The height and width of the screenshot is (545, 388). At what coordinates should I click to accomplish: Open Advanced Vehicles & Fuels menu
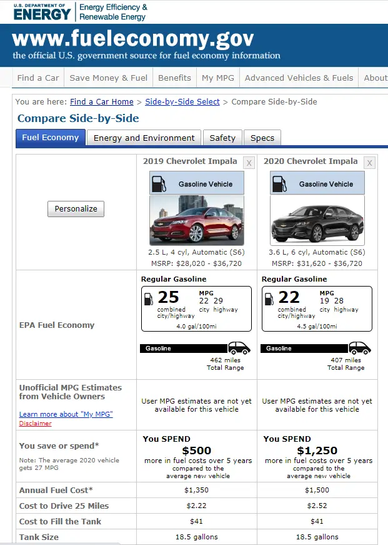click(x=299, y=78)
